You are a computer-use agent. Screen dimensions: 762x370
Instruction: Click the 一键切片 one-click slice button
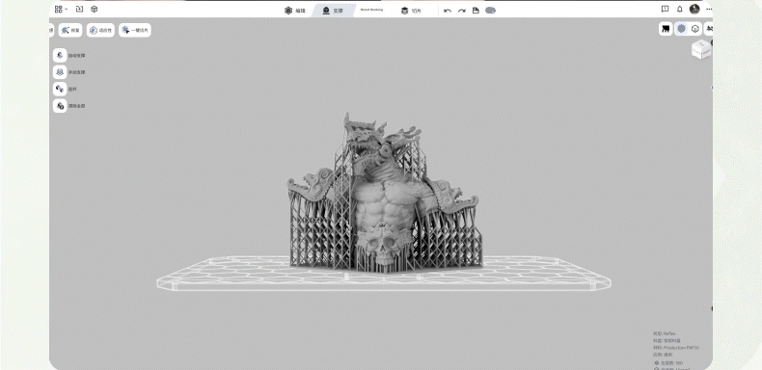point(135,30)
